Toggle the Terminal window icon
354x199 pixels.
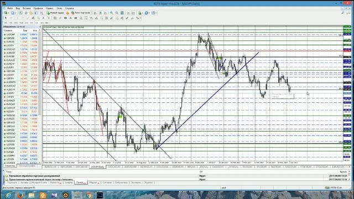click(x=36, y=13)
